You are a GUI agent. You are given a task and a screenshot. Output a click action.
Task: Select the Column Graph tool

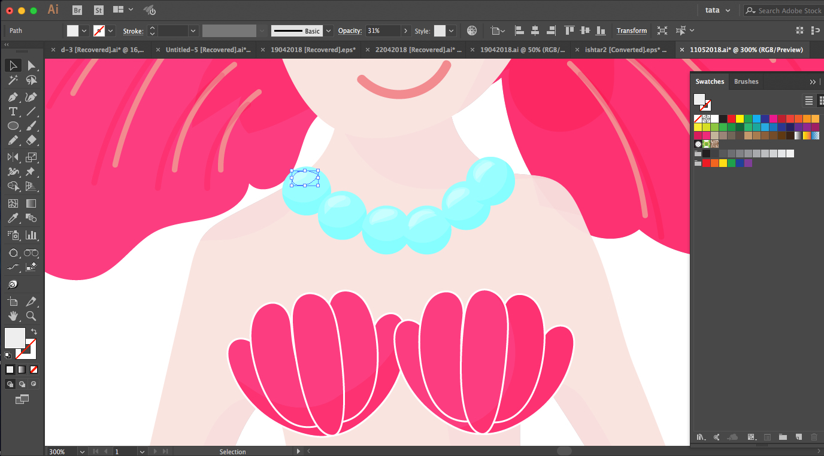[32, 235]
